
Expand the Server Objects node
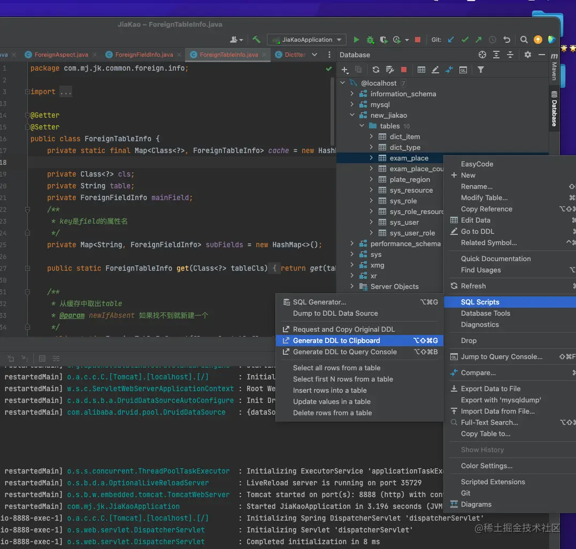point(352,286)
